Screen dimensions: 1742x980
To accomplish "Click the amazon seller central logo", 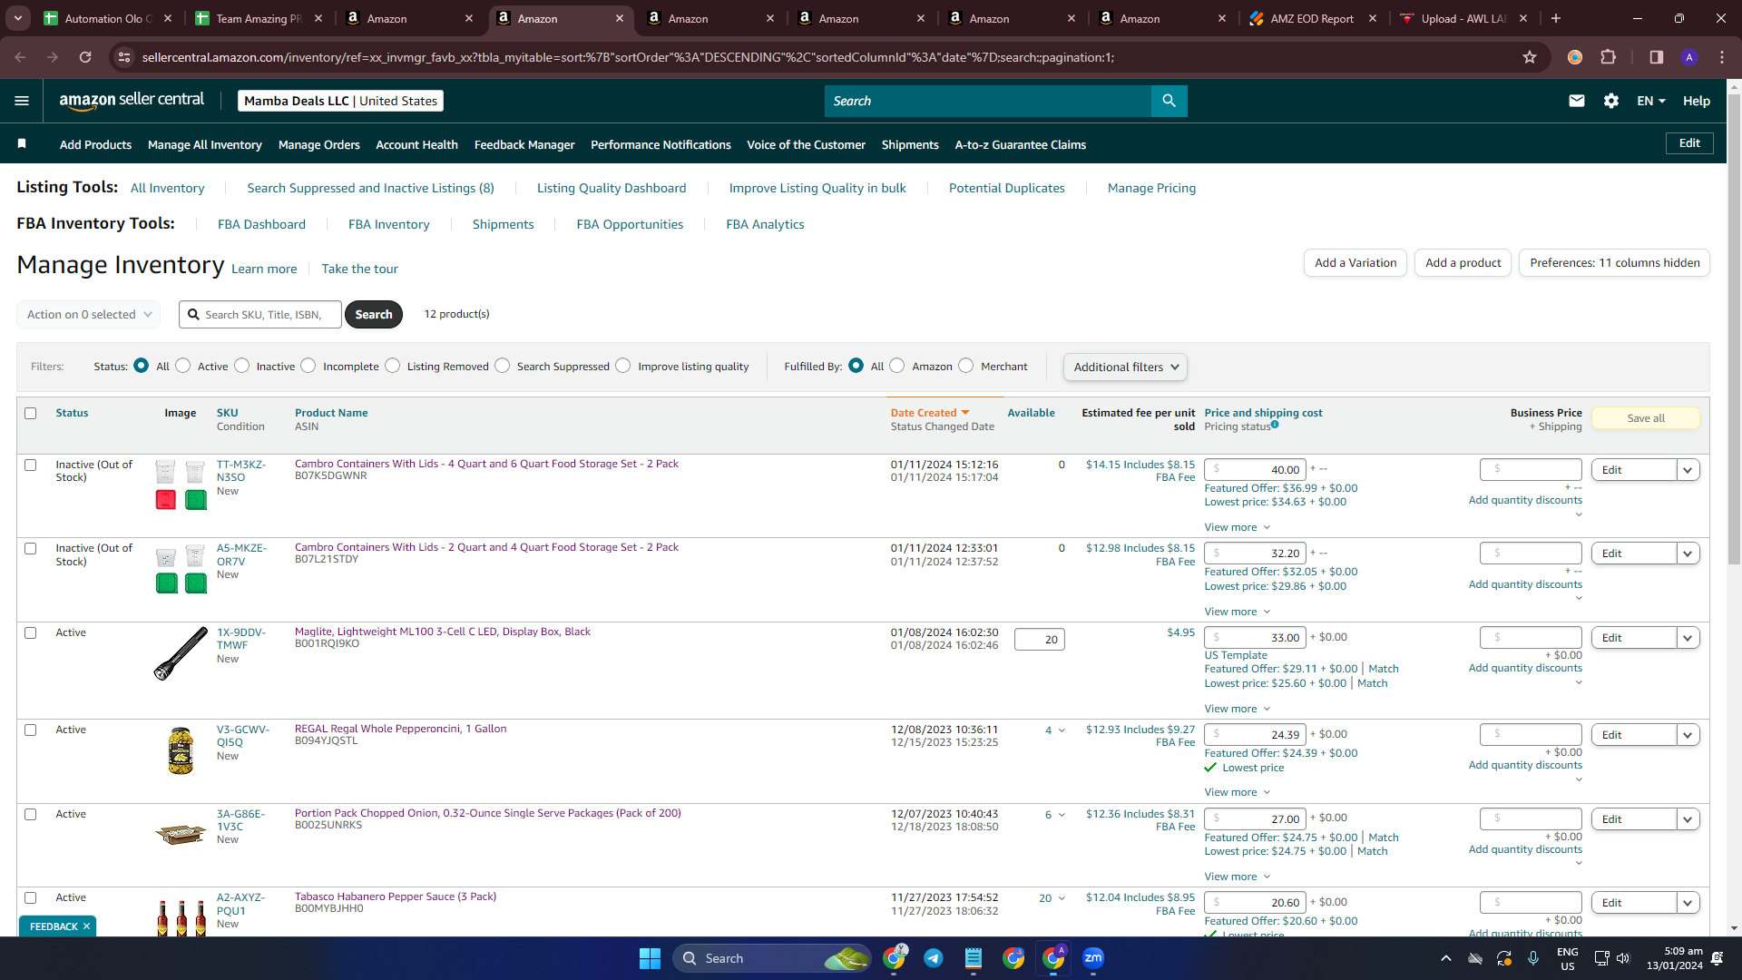I will pos(132,101).
